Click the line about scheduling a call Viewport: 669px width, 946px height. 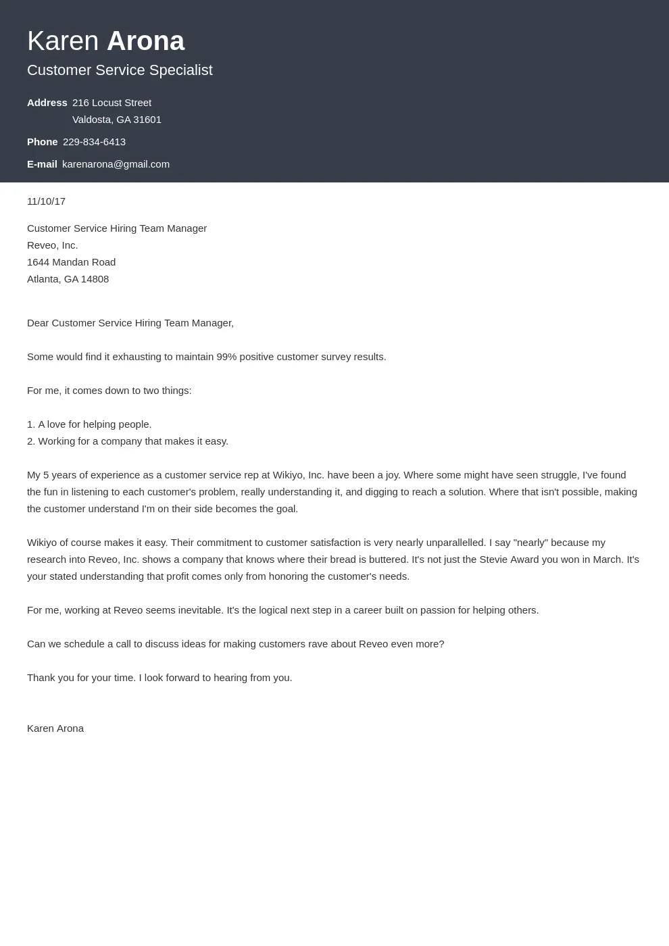[235, 644]
